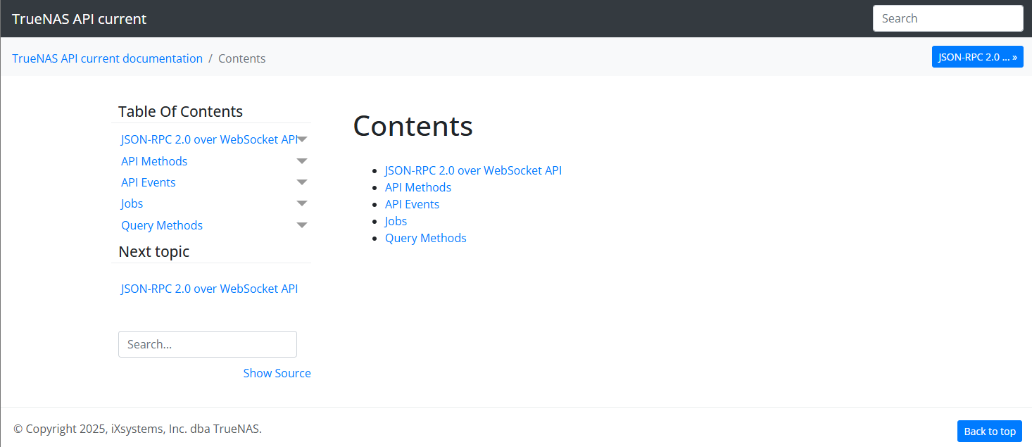Viewport: 1032px width, 447px height.
Task: Open the Next topic WebSocket API link
Action: (x=209, y=288)
